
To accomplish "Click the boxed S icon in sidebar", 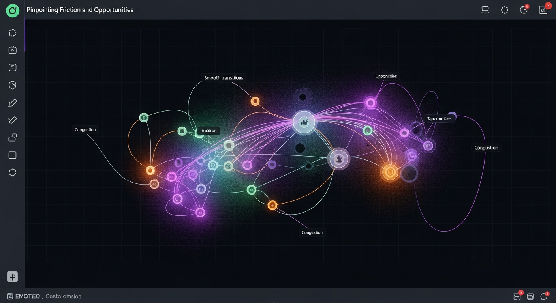I will tap(12, 67).
